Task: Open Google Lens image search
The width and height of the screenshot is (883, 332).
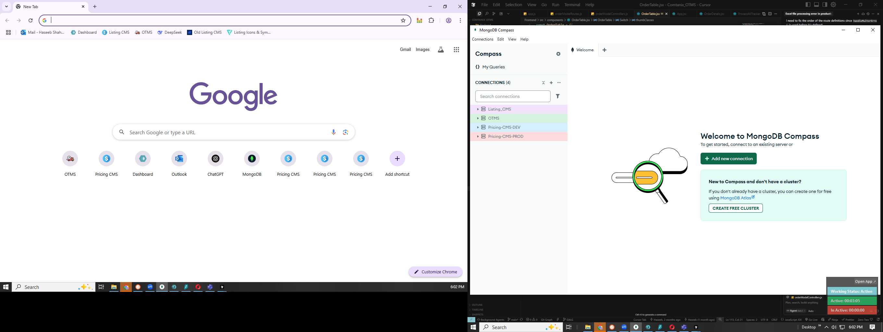Action: tap(345, 132)
